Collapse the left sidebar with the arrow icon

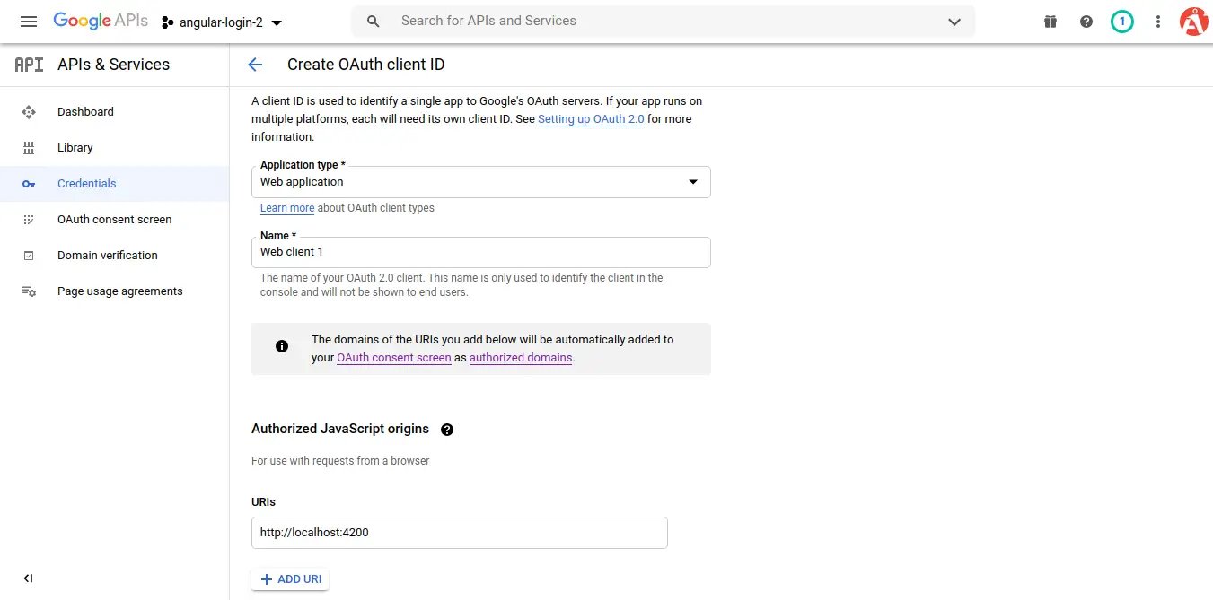coord(28,578)
